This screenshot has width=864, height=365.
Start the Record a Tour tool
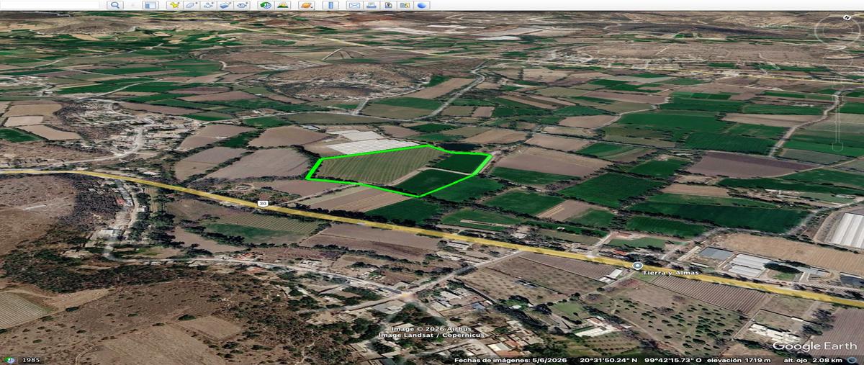click(x=243, y=5)
